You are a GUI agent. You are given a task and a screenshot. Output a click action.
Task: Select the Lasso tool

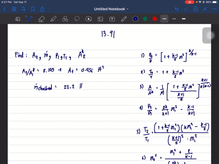(x=77, y=19)
